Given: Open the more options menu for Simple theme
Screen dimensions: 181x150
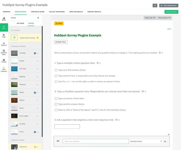Looking at the screenshot, I should [38, 61].
